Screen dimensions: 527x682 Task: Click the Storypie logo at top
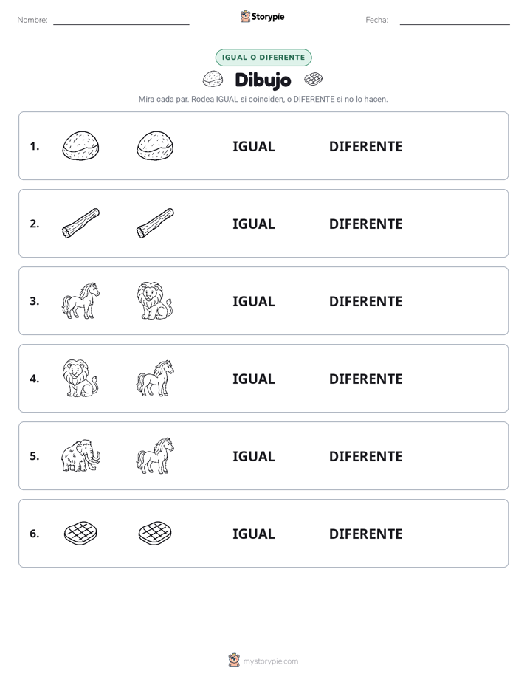(262, 16)
